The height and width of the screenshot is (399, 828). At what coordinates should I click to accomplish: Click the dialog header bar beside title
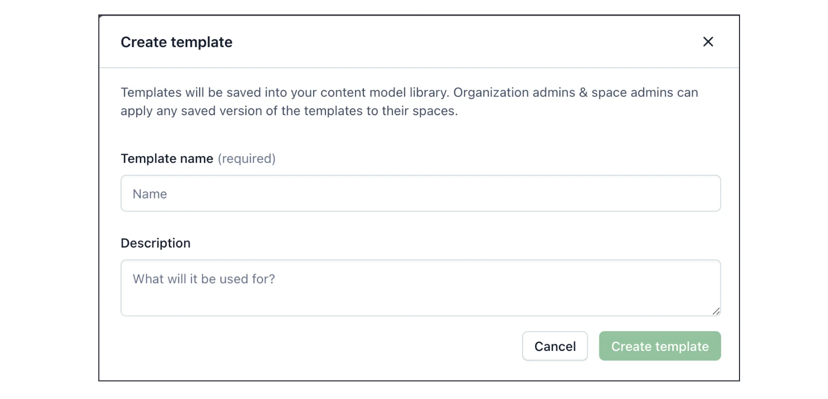point(466,42)
